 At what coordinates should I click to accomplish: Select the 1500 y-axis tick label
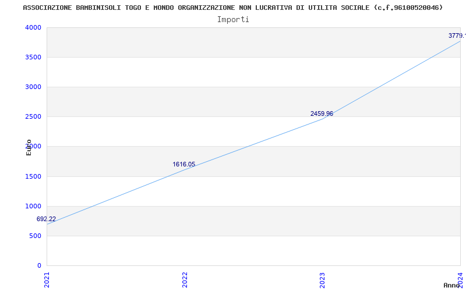coord(33,177)
